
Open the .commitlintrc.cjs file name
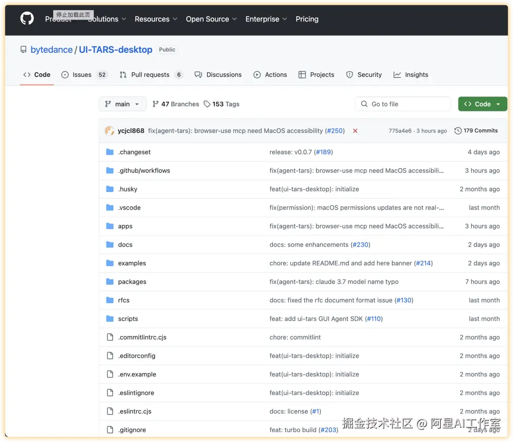(x=142, y=337)
